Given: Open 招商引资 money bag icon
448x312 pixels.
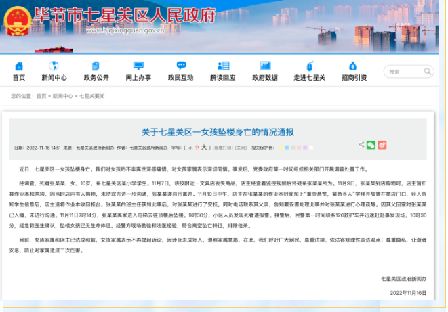Looking at the screenshot, I should (353, 66).
